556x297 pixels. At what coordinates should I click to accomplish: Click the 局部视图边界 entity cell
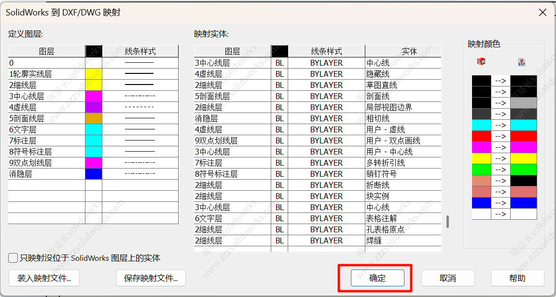(x=403, y=107)
